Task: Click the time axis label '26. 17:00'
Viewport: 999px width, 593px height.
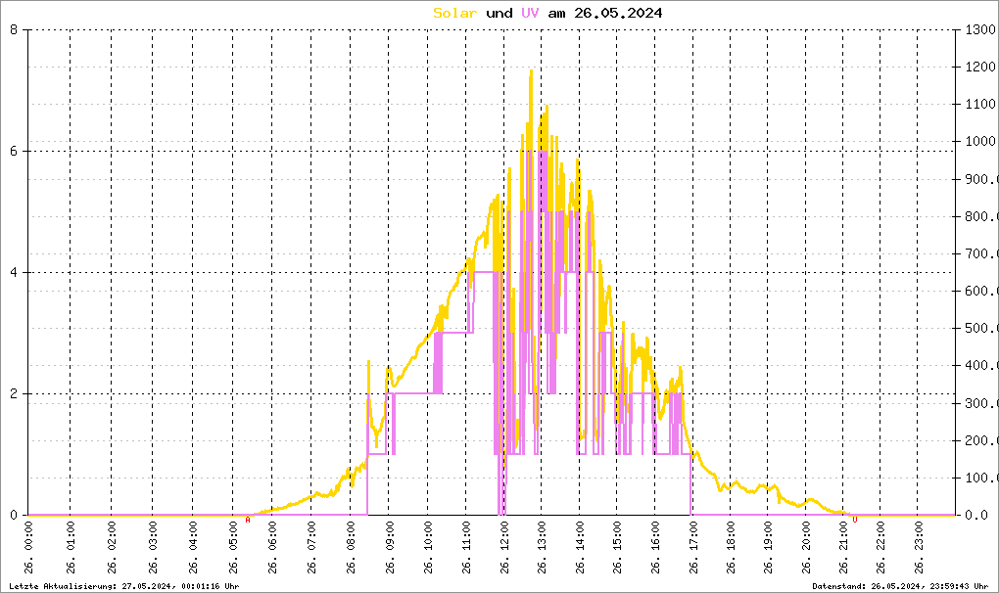Action: 693,548
